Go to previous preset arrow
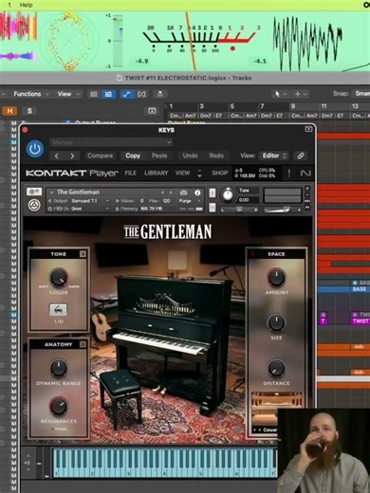Image resolution: width=370 pixels, height=493 pixels. click(57, 155)
